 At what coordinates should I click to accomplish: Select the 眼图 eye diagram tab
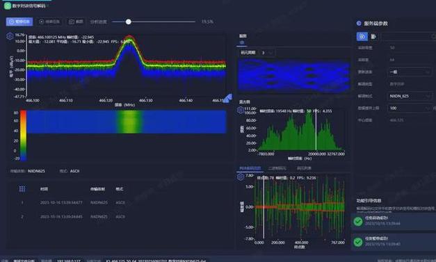point(243,36)
